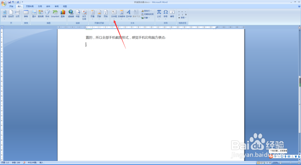Click the 页面: 1/1 status indicator
This screenshot has width=301, height=165.
[x=5, y=163]
